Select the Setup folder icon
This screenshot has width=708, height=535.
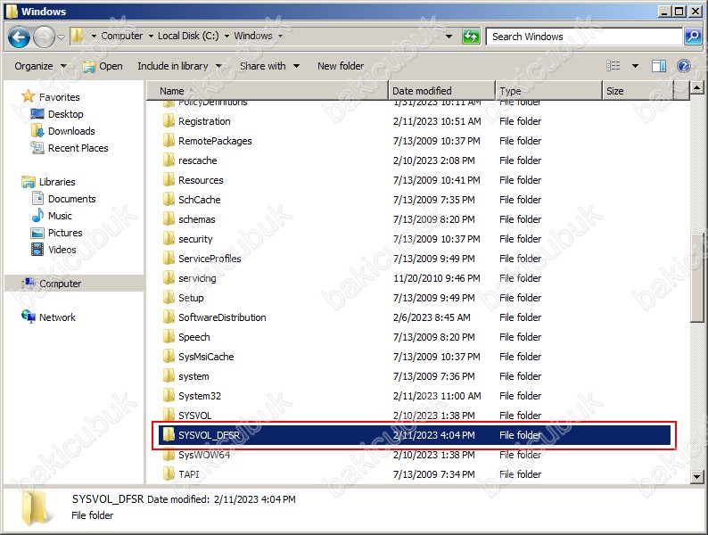point(169,298)
